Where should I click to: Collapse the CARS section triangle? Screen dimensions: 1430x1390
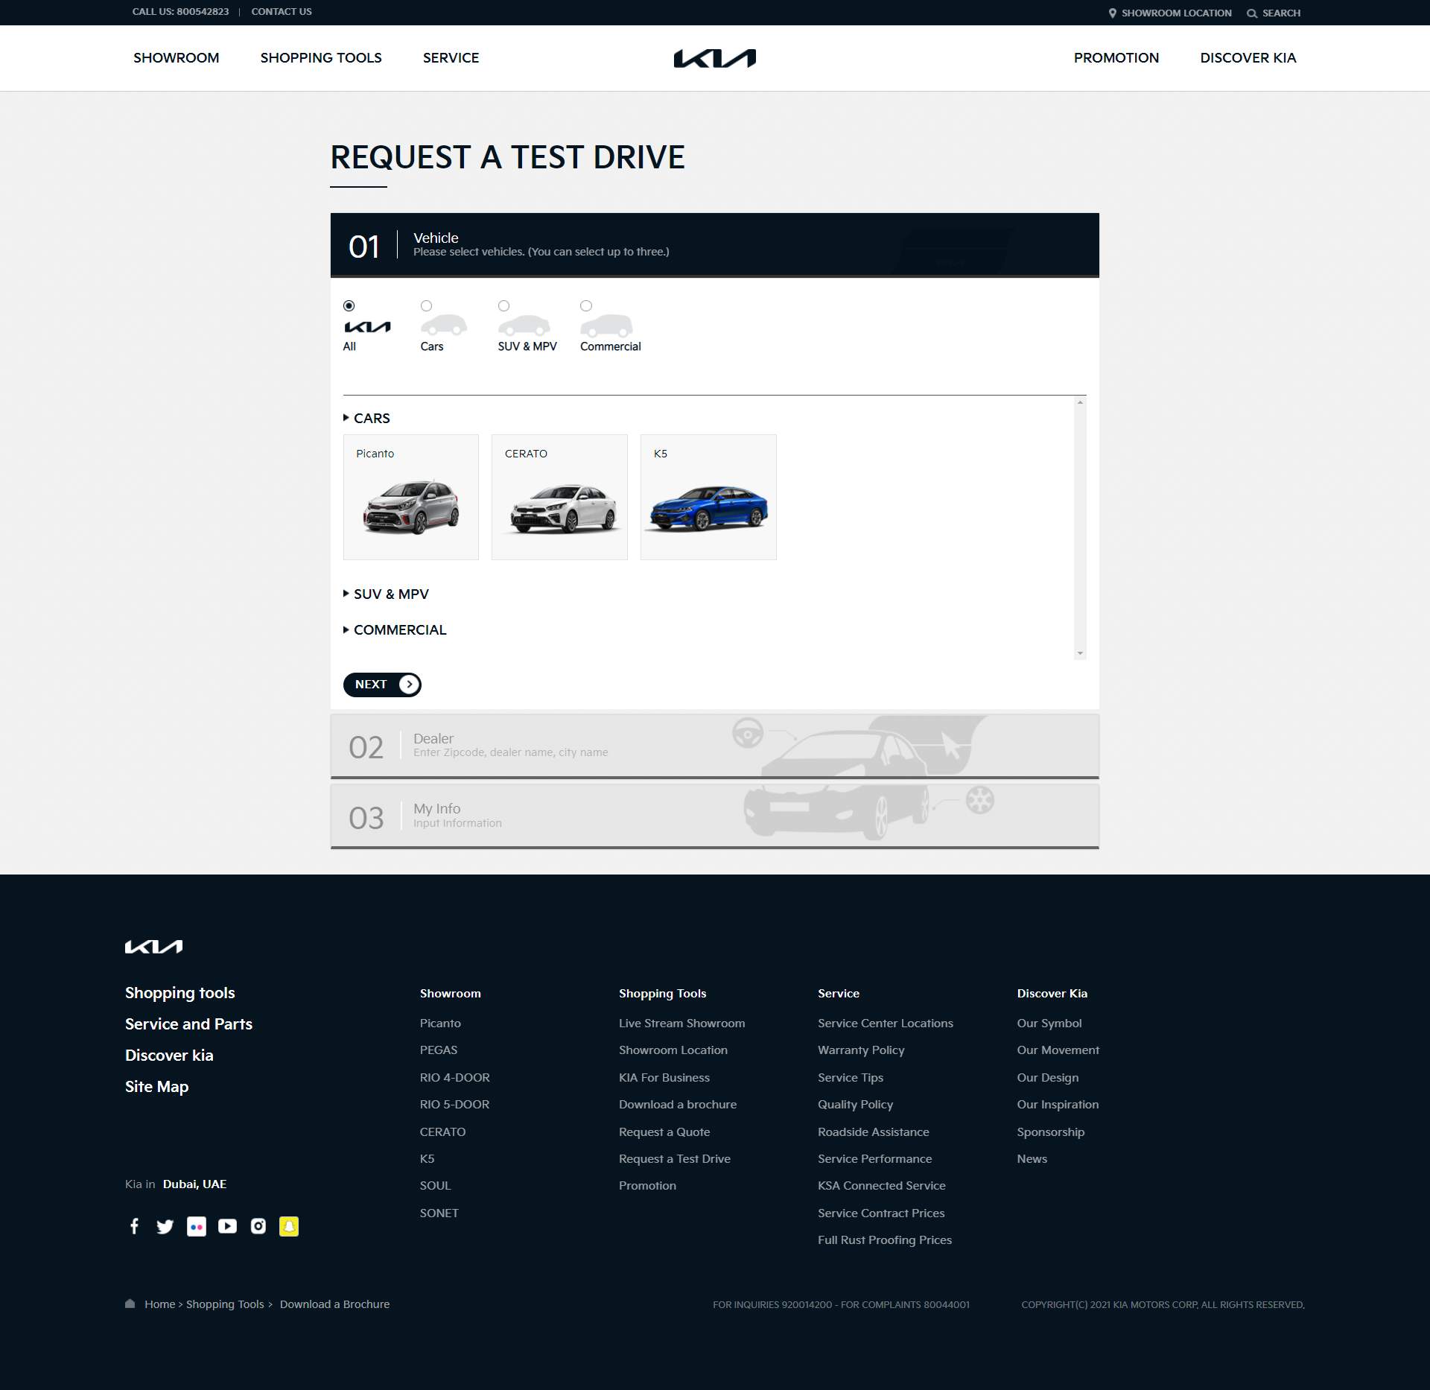346,418
